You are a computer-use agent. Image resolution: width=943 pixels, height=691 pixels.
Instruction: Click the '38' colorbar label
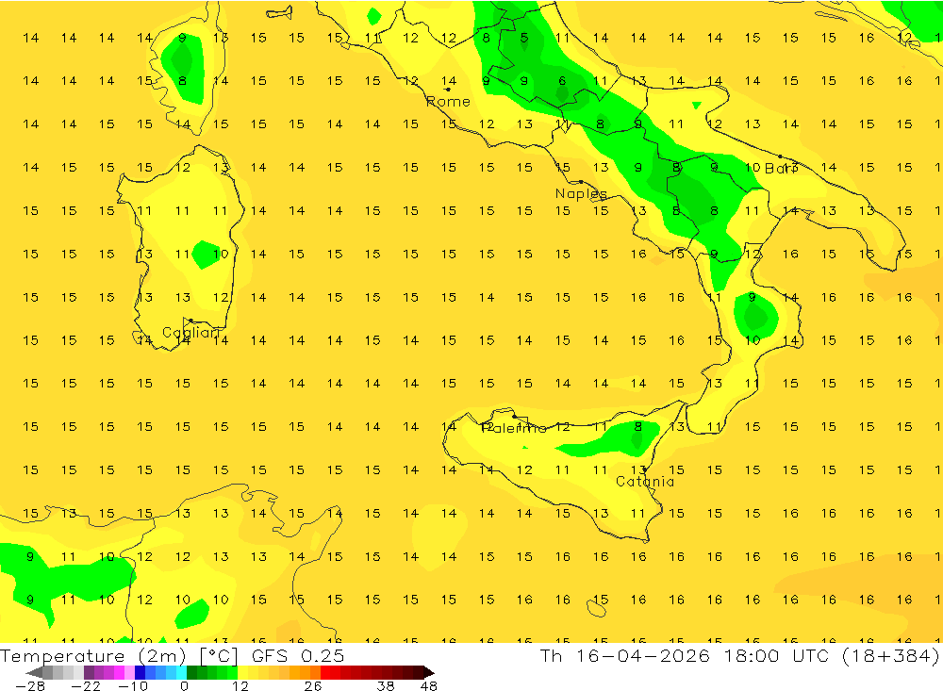pyautogui.click(x=386, y=686)
